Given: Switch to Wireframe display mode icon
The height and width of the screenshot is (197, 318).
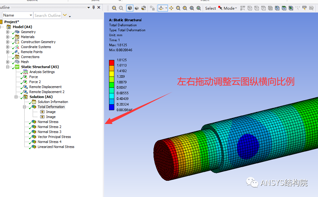Looking at the screenshot, I should pyautogui.click(x=144, y=8).
